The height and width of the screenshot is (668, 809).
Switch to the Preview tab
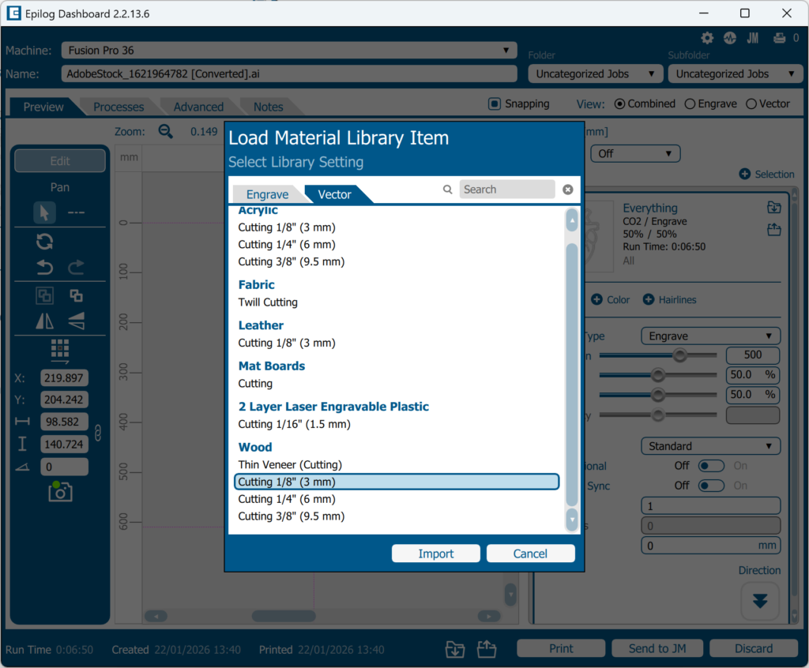click(x=43, y=107)
